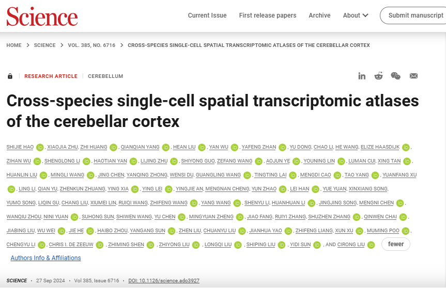Click the lock access icon

pyautogui.click(x=10, y=76)
